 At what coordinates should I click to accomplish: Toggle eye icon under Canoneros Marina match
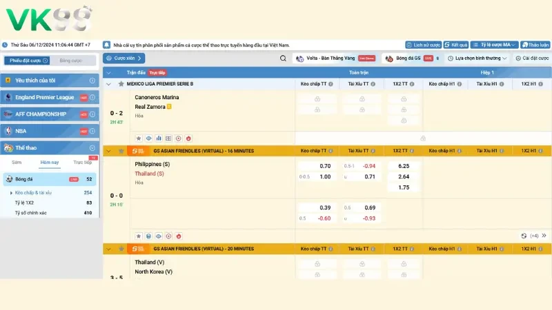pyautogui.click(x=148, y=138)
